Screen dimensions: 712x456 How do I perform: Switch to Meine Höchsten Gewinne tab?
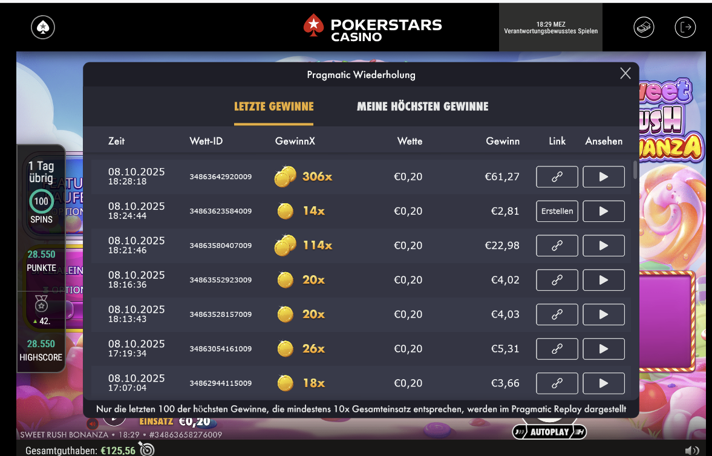[422, 106]
